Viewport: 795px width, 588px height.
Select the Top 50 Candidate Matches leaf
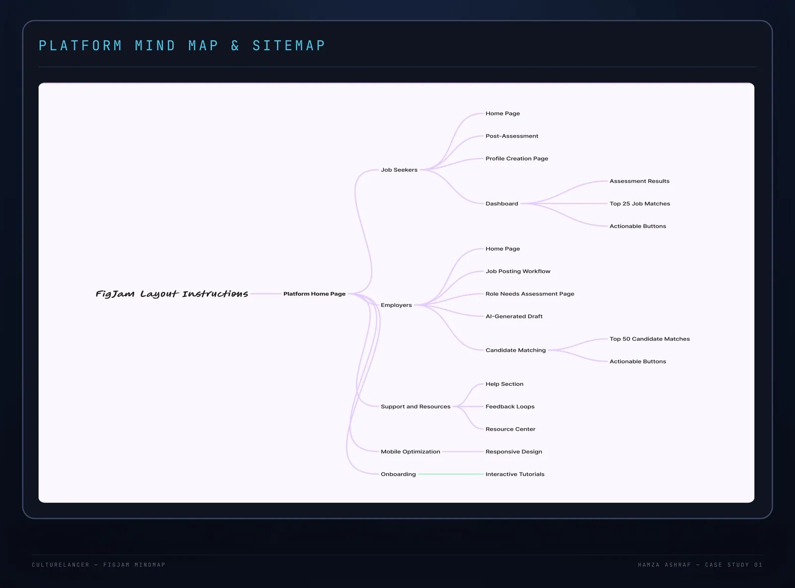click(x=650, y=339)
